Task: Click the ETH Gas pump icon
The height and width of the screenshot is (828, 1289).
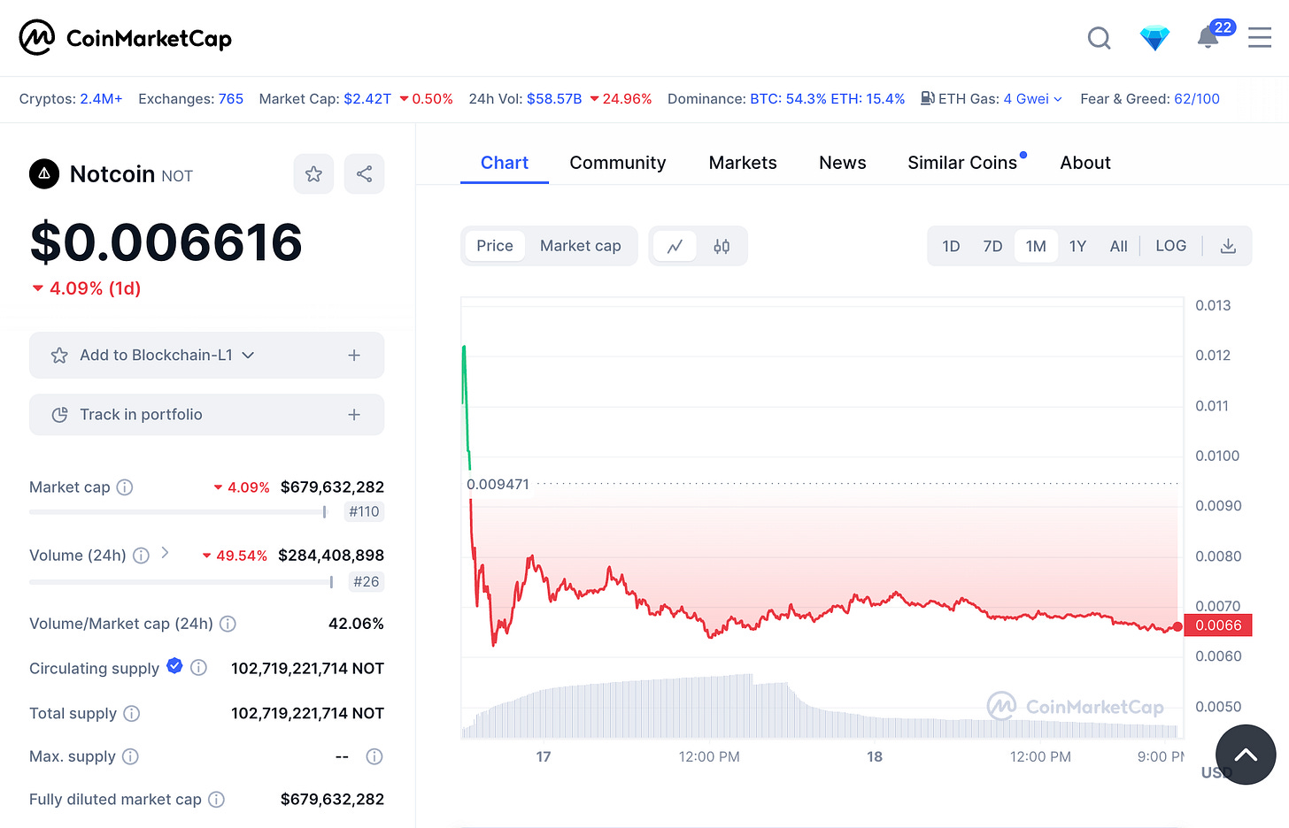Action: click(927, 98)
